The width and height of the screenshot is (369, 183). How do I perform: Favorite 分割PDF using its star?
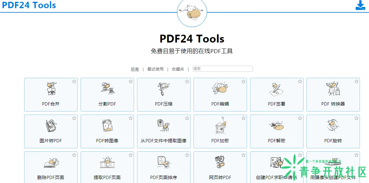pyautogui.click(x=130, y=81)
